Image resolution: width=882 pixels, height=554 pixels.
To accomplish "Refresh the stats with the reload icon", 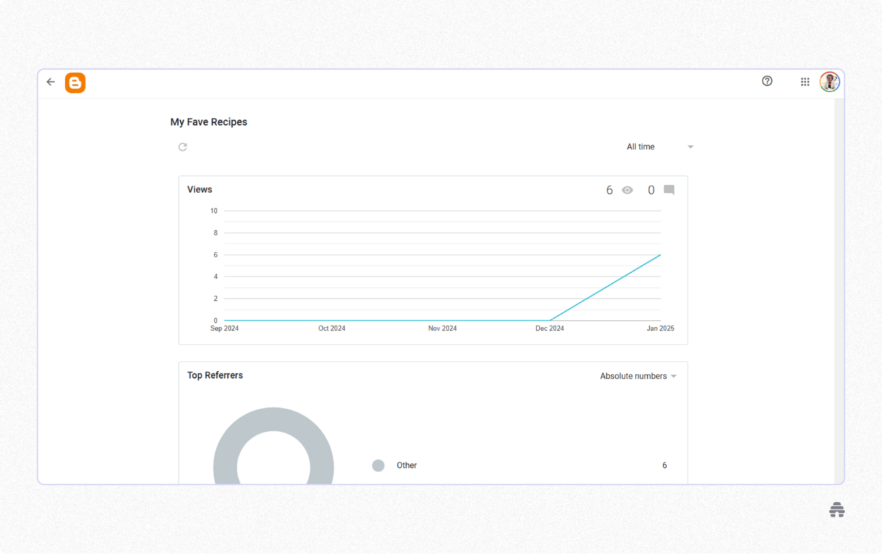I will [x=182, y=147].
